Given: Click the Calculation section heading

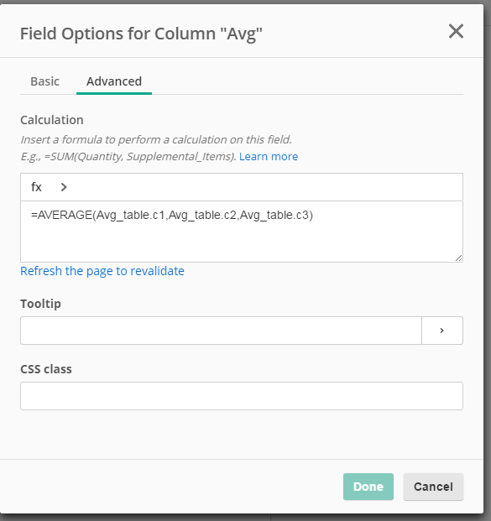Looking at the screenshot, I should tap(52, 120).
